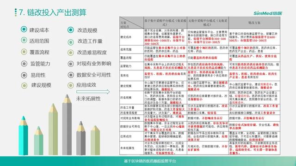Click the 链改方案 column header in table

tap(254, 23)
